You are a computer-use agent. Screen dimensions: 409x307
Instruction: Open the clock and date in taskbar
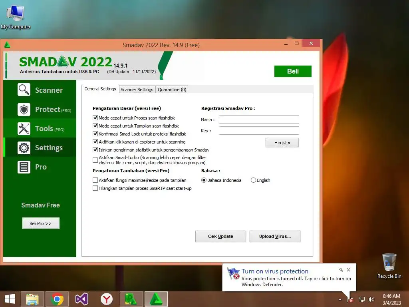pyautogui.click(x=391, y=299)
